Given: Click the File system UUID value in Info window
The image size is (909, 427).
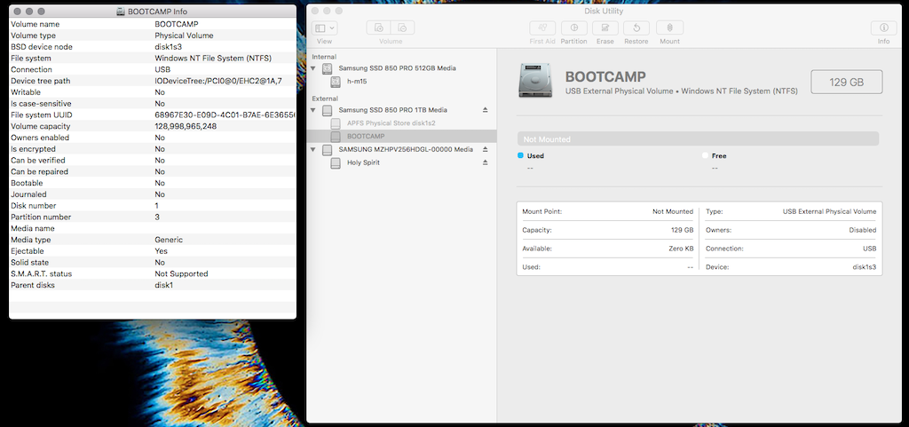Looking at the screenshot, I should [x=225, y=115].
